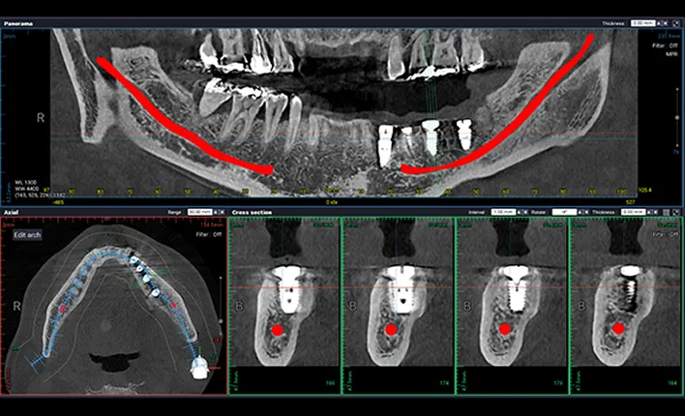Select the cross-section slice numbered 174
The height and width of the screenshot is (416, 685).
[x=399, y=306]
